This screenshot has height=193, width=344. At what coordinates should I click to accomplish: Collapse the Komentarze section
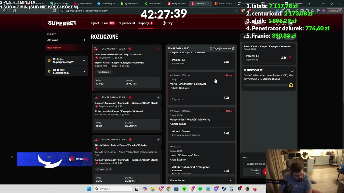pos(231,180)
